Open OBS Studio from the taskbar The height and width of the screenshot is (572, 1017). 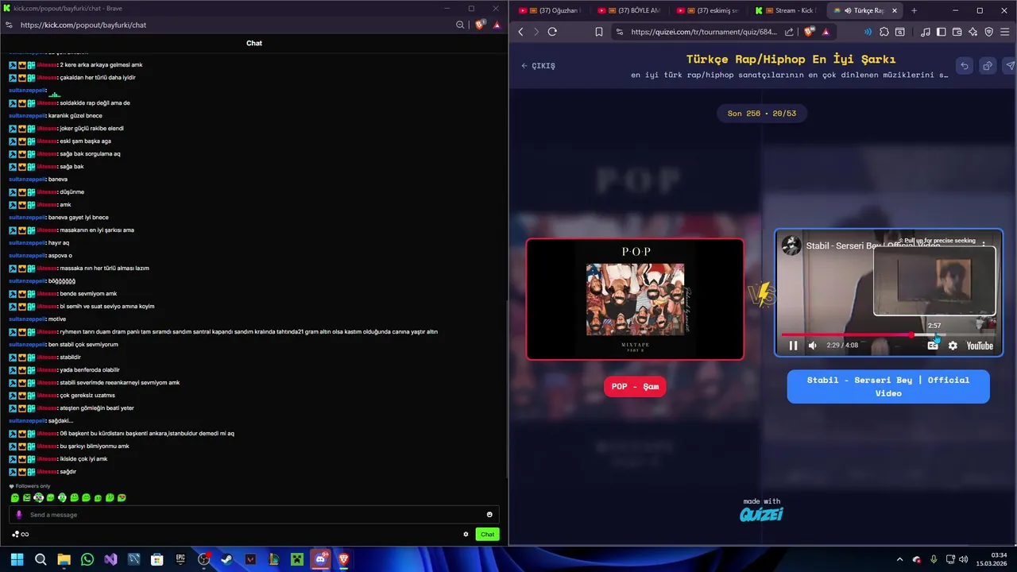pos(204,559)
